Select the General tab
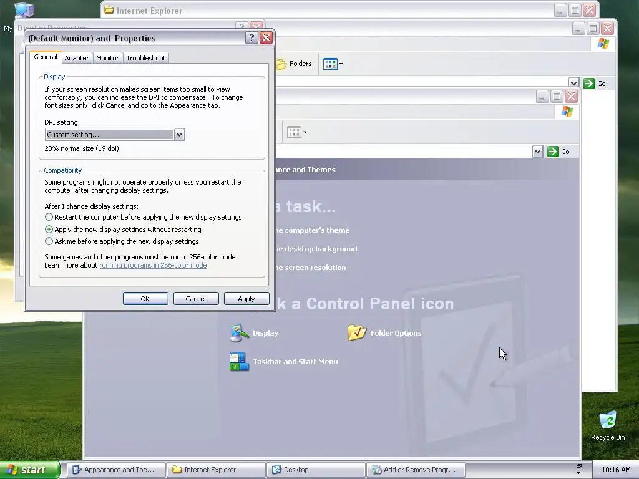Screen dimensions: 639x479 coord(45,57)
